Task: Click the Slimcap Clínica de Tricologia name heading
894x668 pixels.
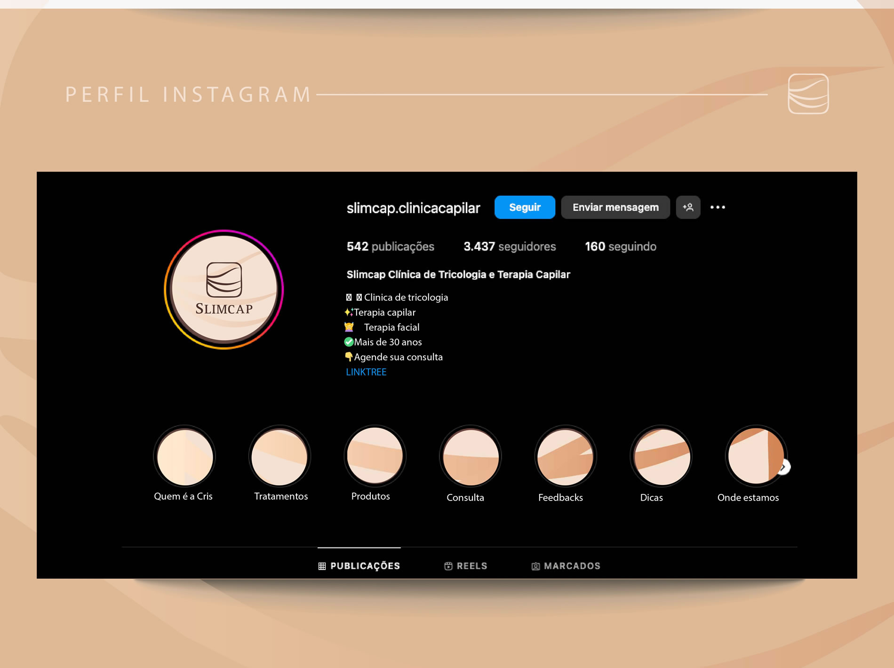Action: [x=458, y=274]
